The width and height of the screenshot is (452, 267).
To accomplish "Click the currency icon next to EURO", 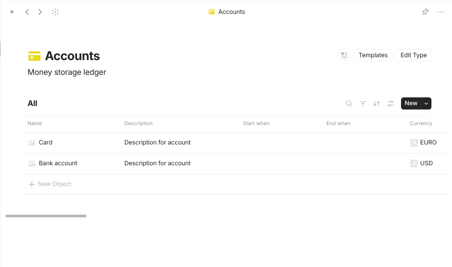I will [x=414, y=142].
